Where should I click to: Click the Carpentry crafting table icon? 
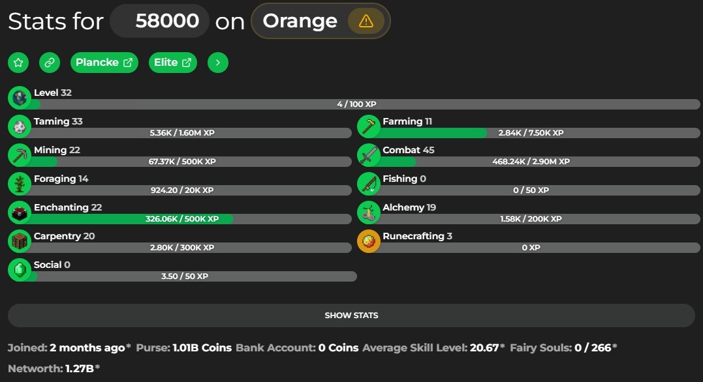point(20,241)
